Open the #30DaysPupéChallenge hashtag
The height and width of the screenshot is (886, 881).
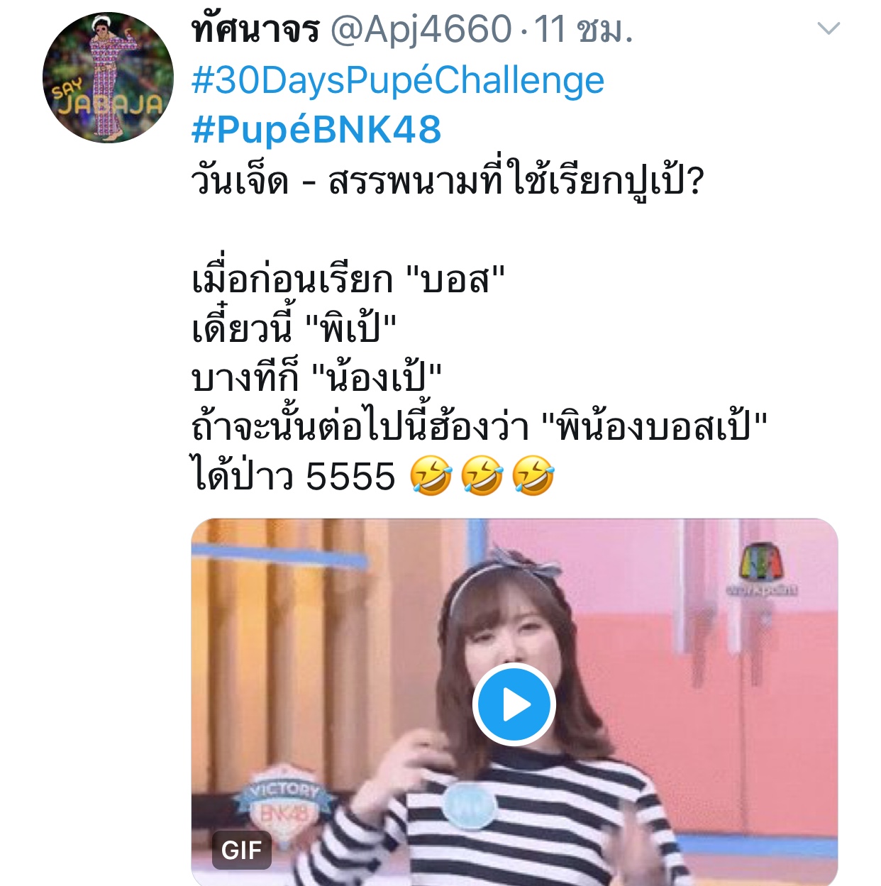[398, 80]
